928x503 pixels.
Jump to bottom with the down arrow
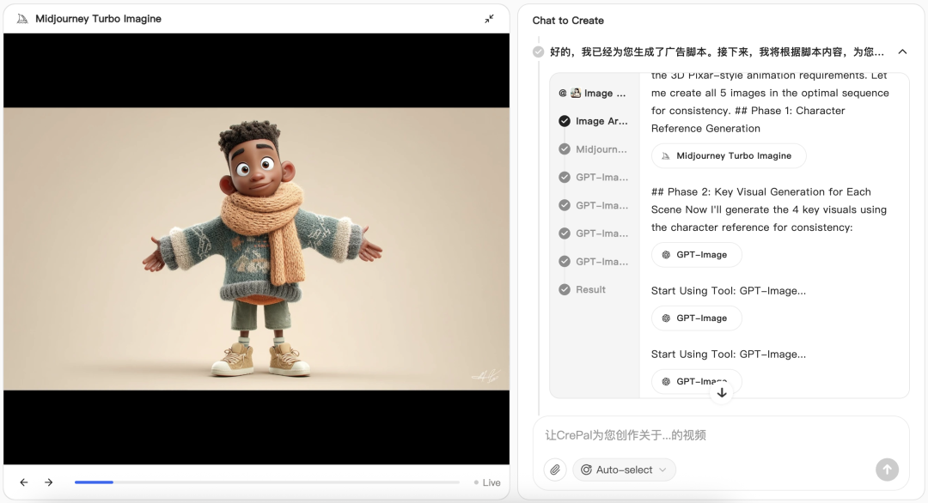tap(722, 393)
